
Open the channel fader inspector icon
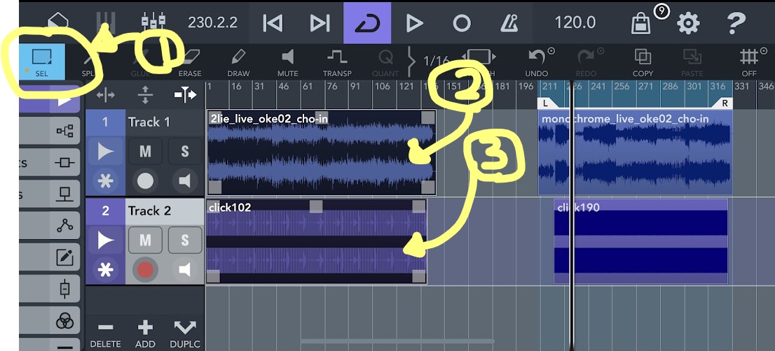click(64, 288)
